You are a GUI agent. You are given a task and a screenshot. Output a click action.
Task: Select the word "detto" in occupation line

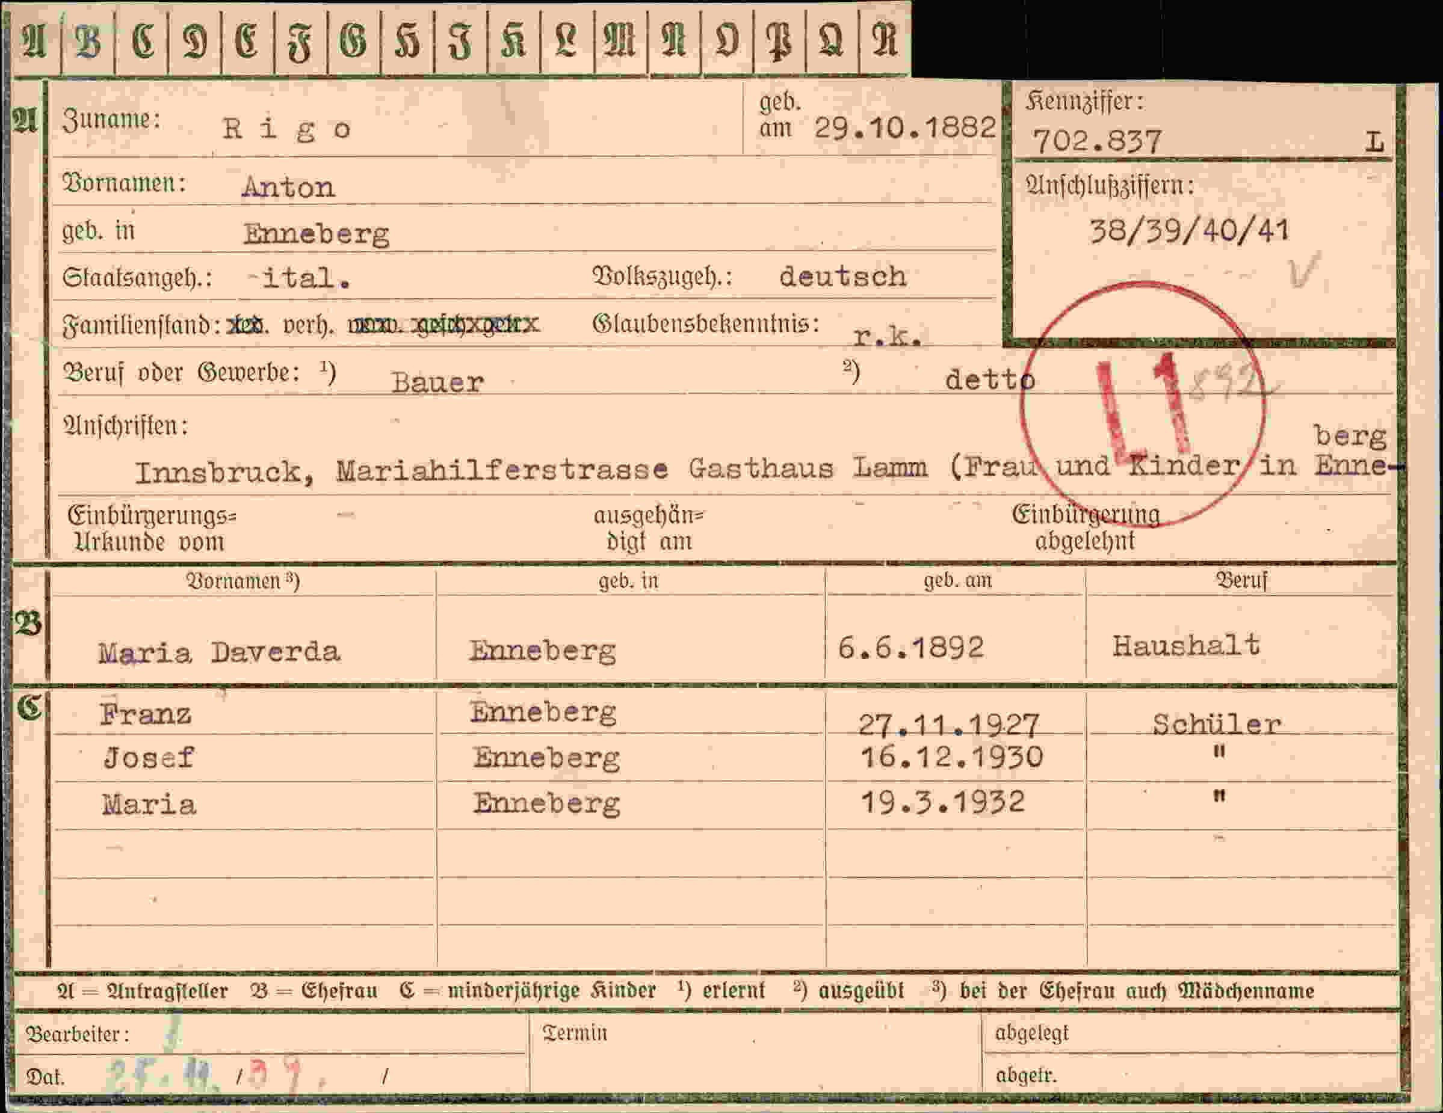click(x=990, y=379)
